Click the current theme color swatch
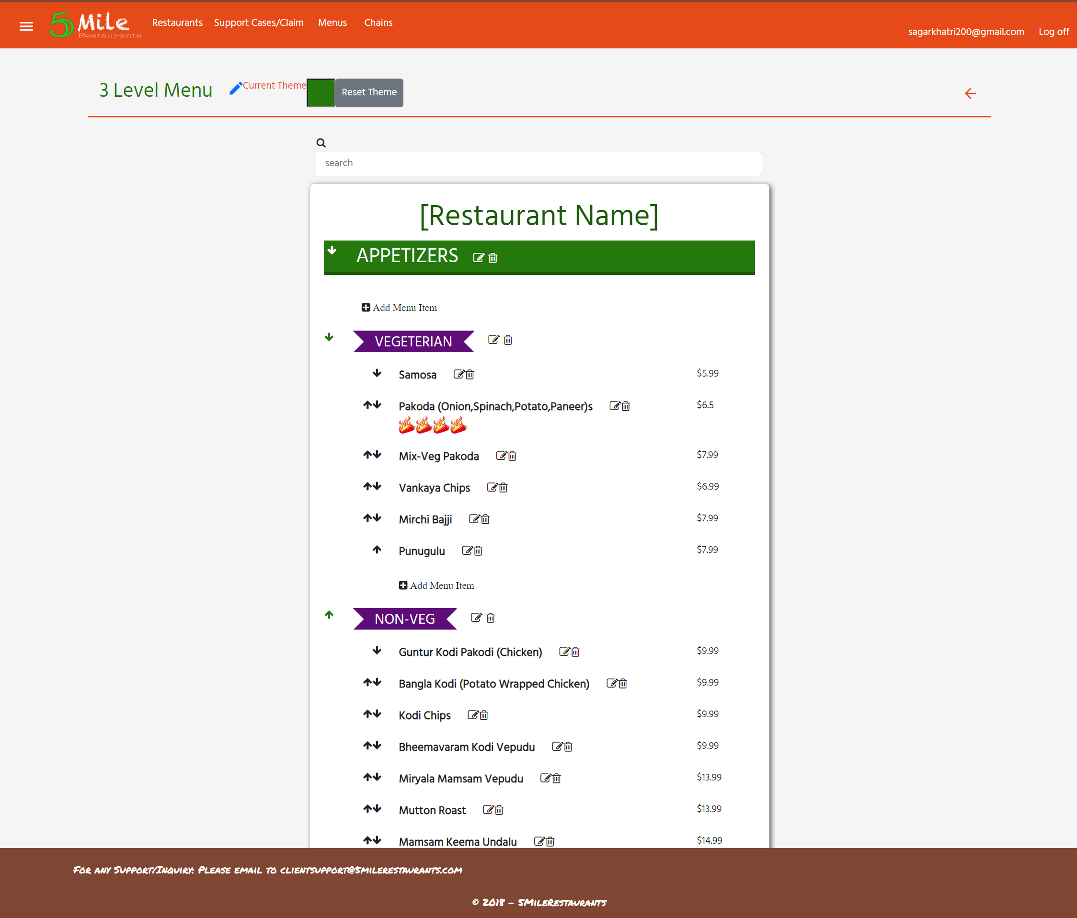Viewport: 1077px width, 918px height. point(321,91)
